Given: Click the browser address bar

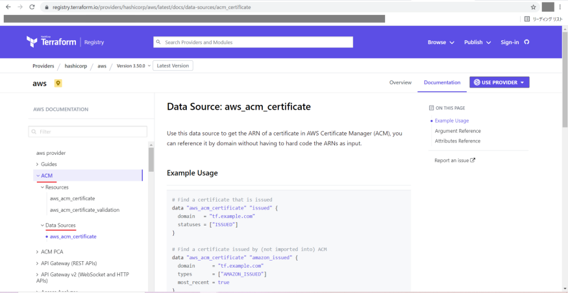Looking at the screenshot, I should (x=288, y=7).
